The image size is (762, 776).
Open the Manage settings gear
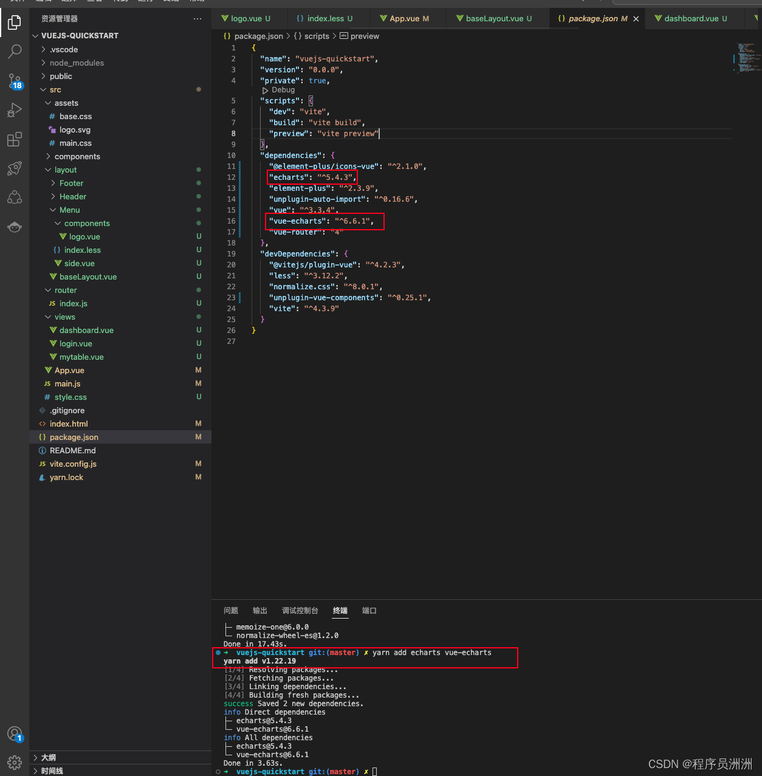coord(15,762)
